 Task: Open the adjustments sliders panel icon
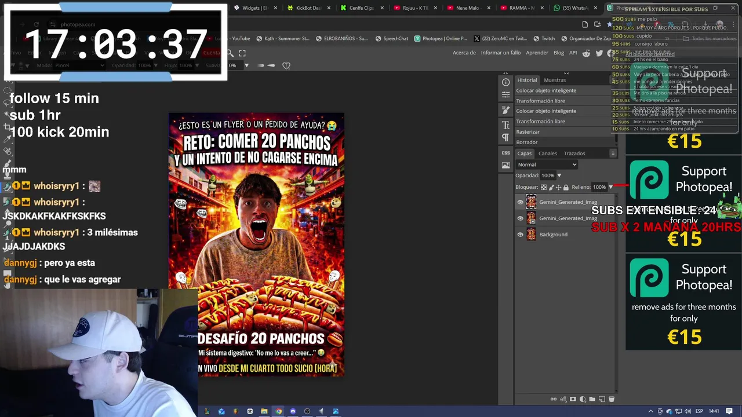[505, 95]
